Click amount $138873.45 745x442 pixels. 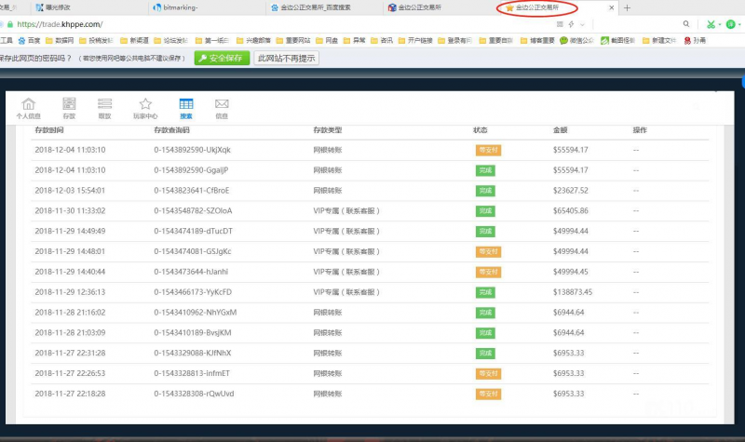(573, 292)
